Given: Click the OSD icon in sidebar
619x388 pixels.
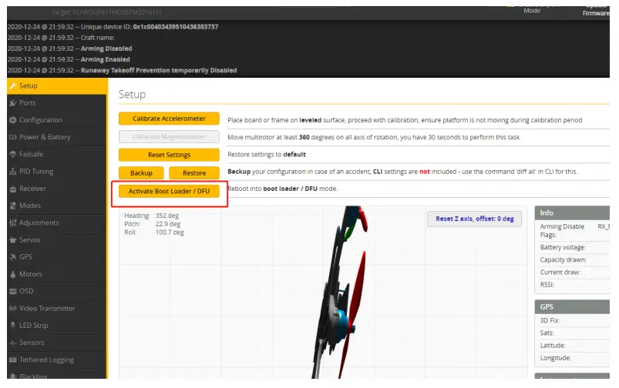Looking at the screenshot, I should (x=12, y=292).
